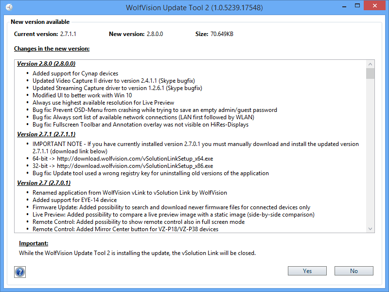This screenshot has height=292, width=389.
Task: Click 'Added Mirror Center button for VZ-P18' line
Action: (x=125, y=229)
